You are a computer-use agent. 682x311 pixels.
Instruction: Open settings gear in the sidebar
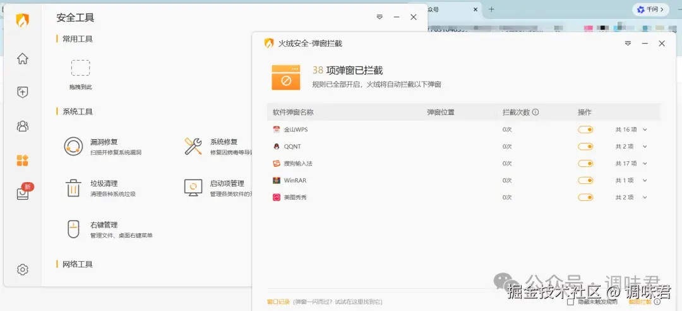[23, 270]
